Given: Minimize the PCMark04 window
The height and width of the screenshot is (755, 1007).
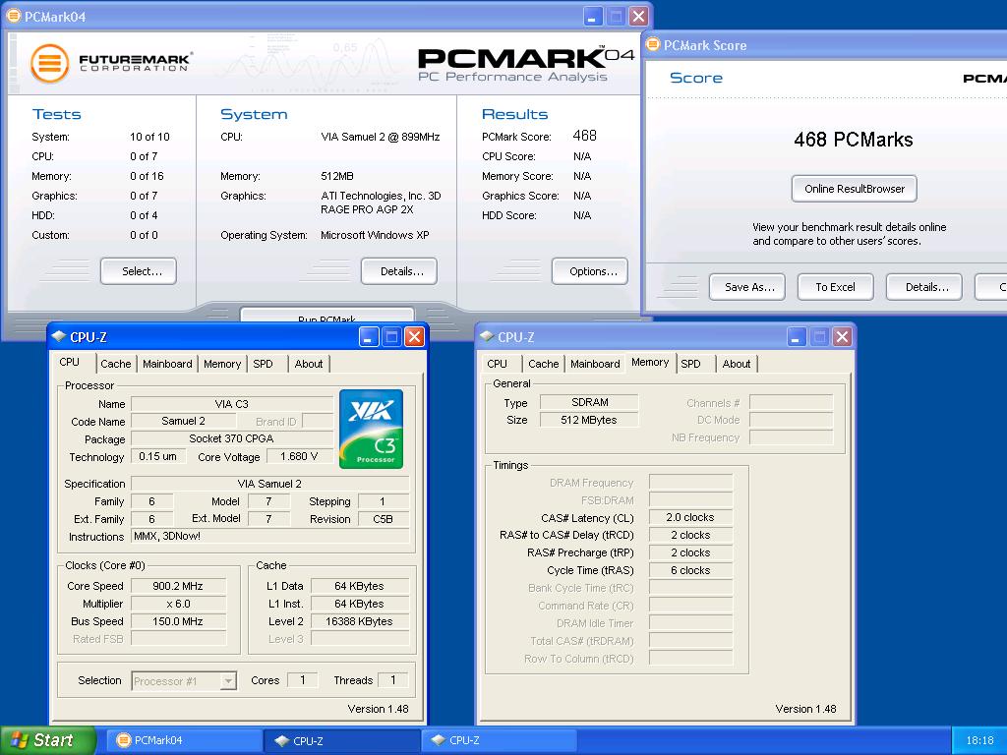Looking at the screenshot, I should click(592, 16).
